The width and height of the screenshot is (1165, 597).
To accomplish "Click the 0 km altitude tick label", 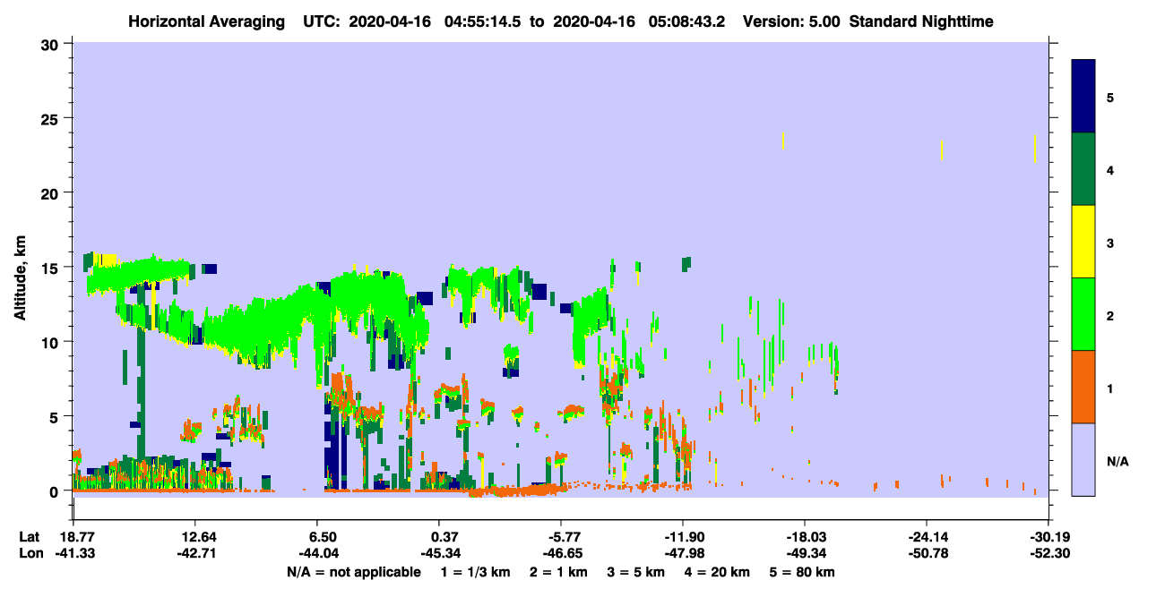I will 56,491.
